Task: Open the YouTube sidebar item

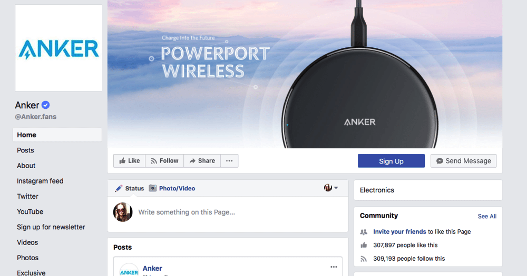Action: (30, 212)
